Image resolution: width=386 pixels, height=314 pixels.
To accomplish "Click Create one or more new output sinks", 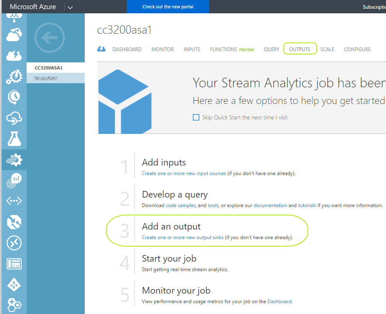I will tap(183, 237).
